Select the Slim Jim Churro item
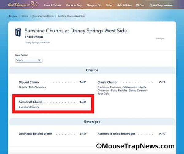This screenshot has width=184, height=154. click(30, 102)
